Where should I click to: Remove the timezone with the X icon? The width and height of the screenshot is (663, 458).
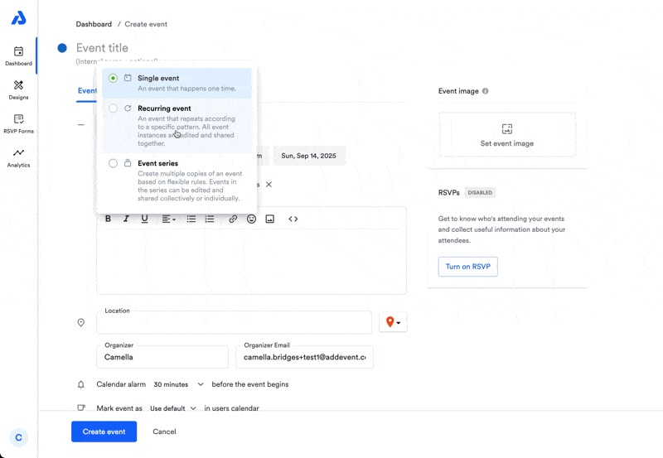pos(269,184)
